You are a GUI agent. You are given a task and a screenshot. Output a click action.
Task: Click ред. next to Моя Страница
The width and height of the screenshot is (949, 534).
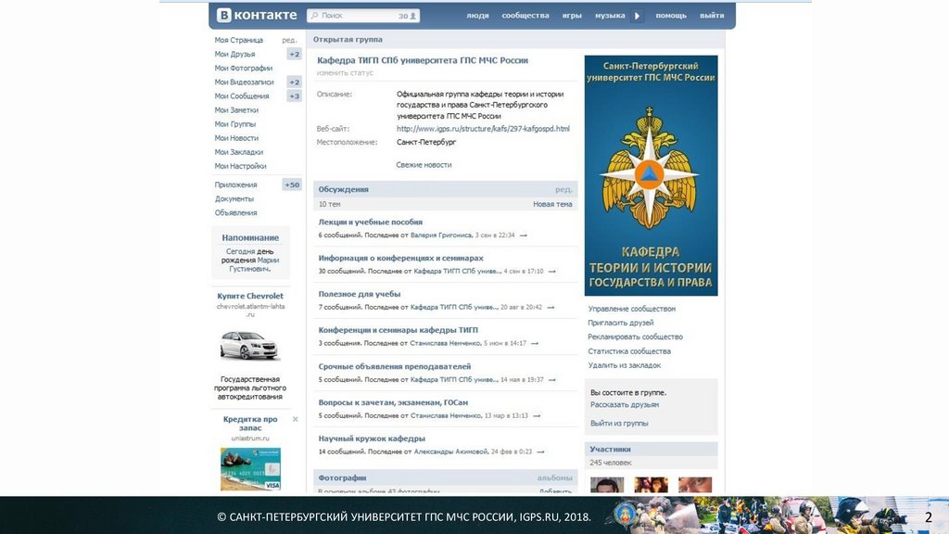(x=289, y=40)
